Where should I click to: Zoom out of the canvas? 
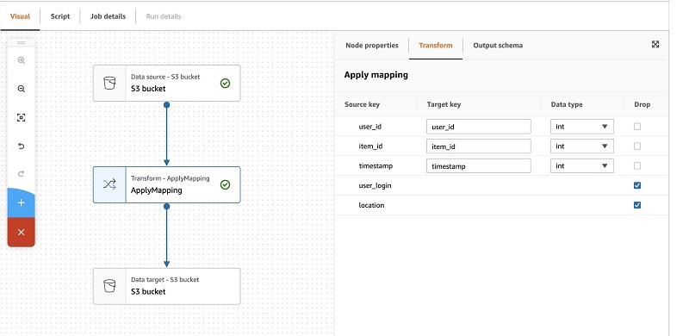tap(21, 89)
